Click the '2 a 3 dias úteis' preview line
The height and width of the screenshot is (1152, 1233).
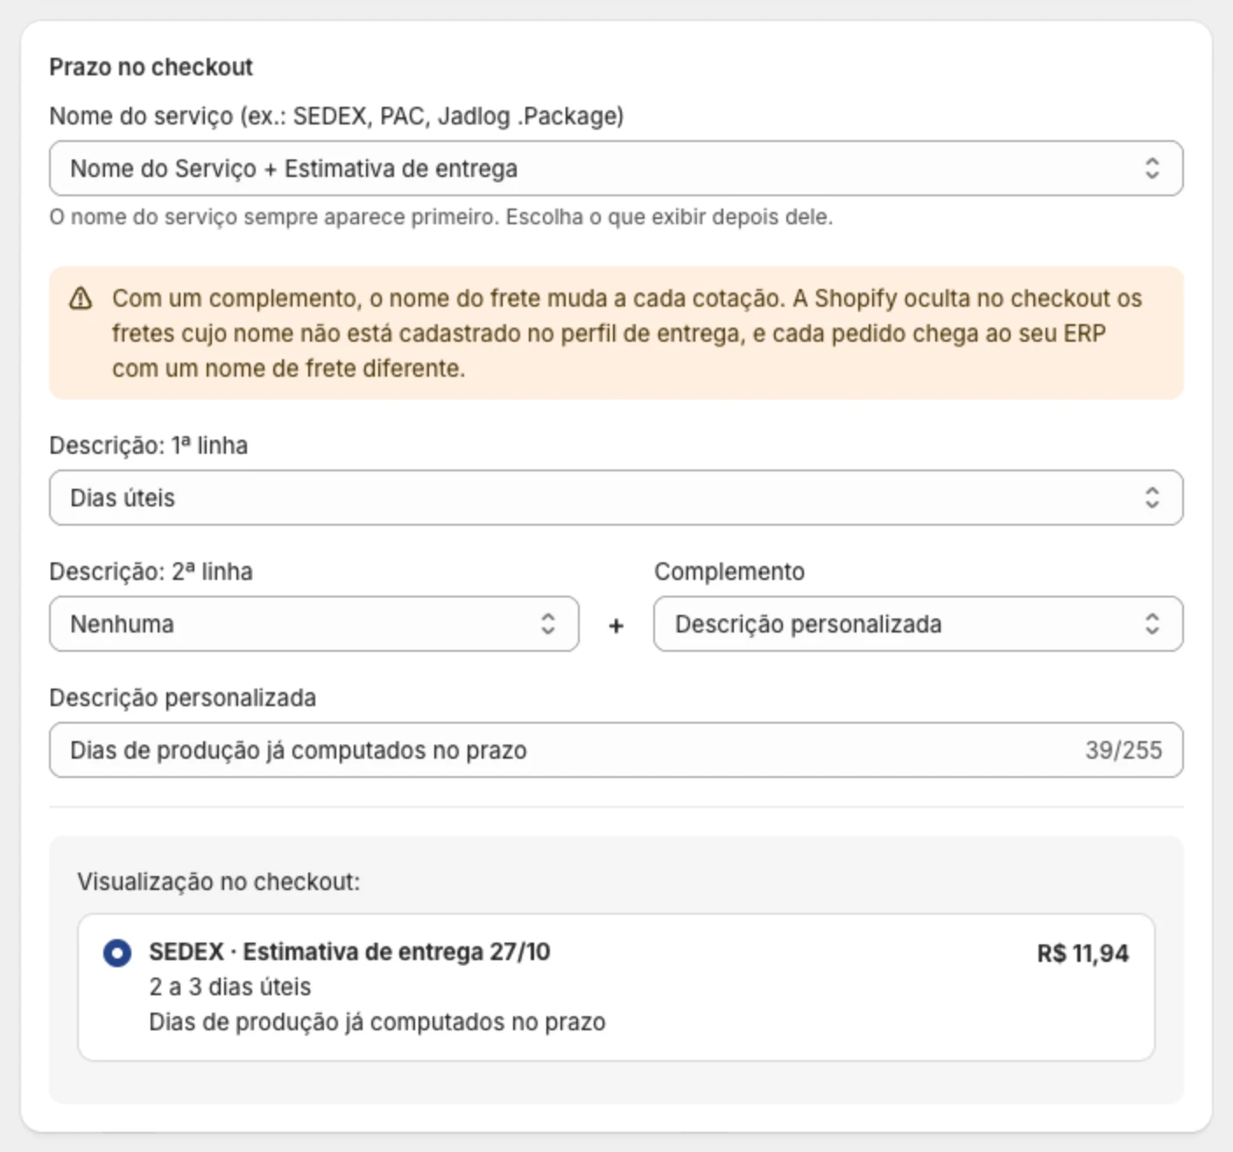(x=229, y=987)
